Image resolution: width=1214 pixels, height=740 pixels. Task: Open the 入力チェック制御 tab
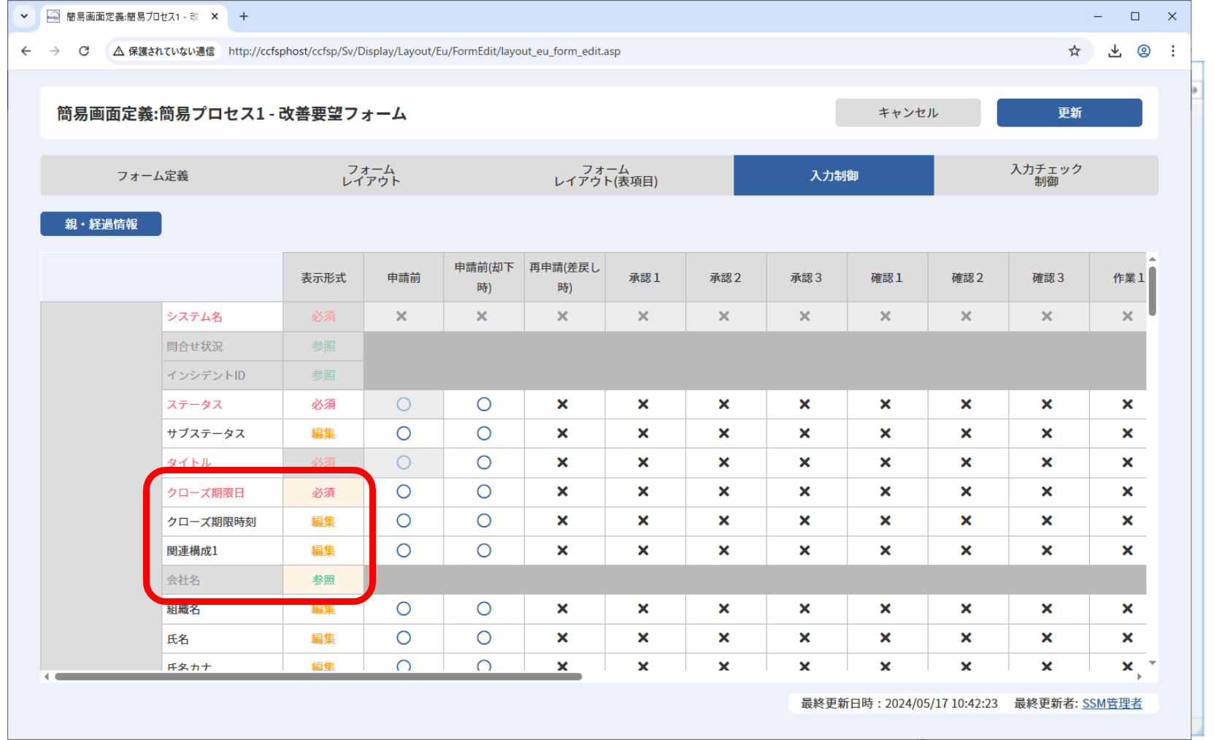coord(1046,175)
